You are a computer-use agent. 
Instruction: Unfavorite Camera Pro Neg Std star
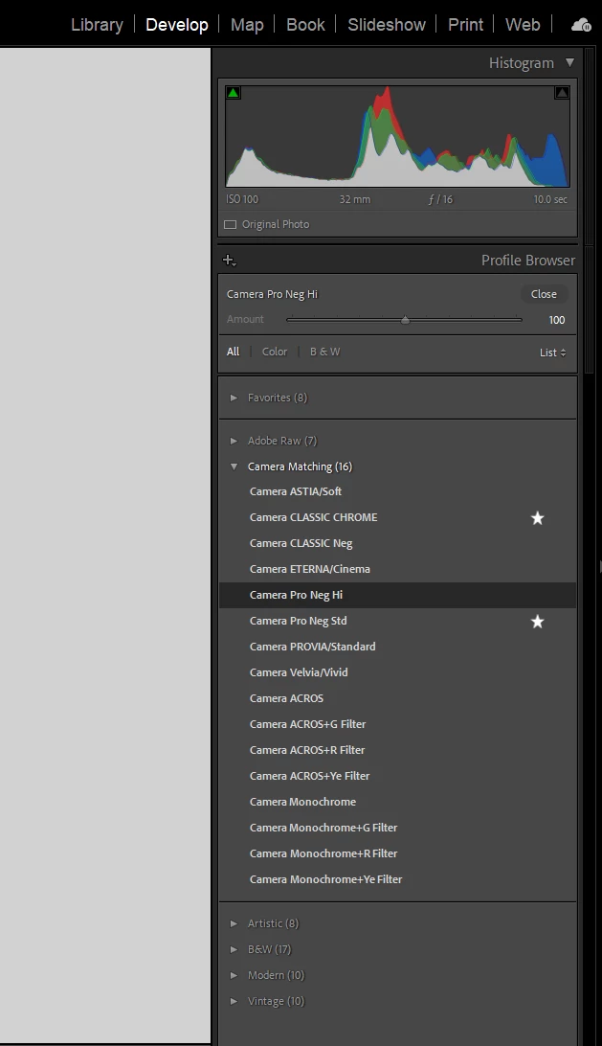[x=537, y=622]
